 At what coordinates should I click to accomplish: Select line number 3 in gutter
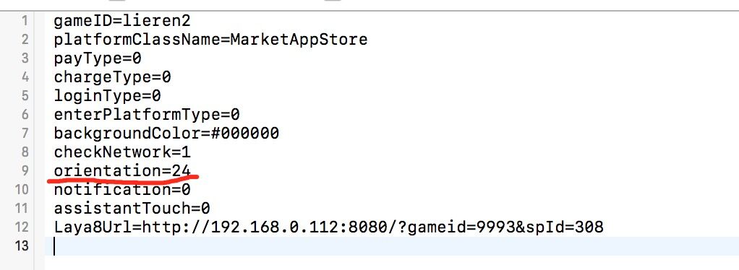pyautogui.click(x=25, y=58)
